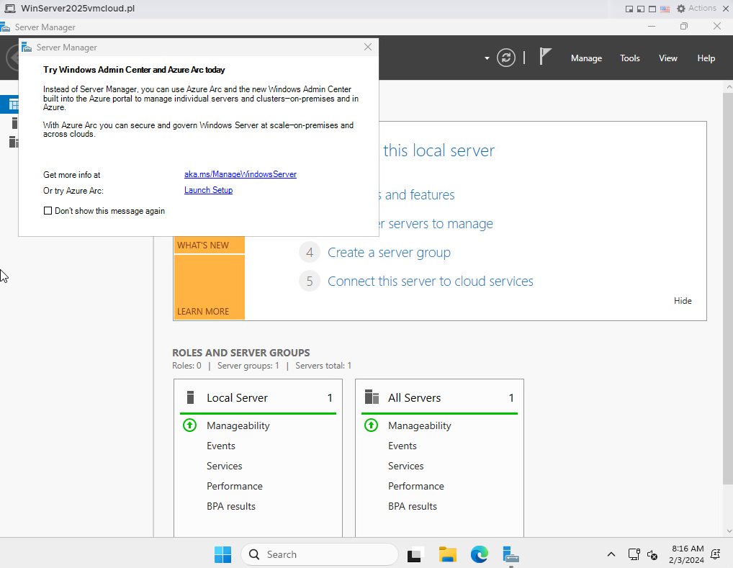Click the taskbar Search field

point(319,554)
